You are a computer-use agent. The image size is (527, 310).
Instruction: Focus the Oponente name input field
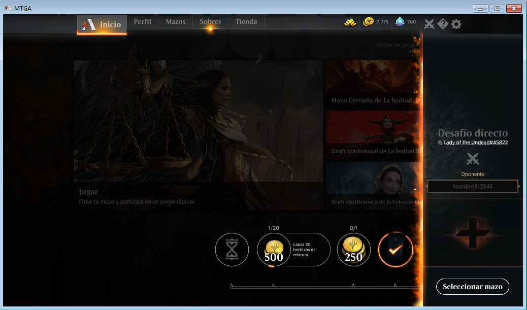tap(473, 186)
